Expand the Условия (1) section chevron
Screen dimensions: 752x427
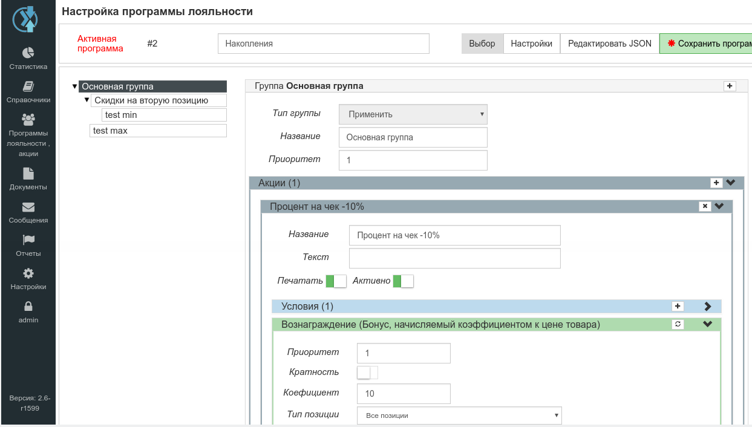point(708,307)
